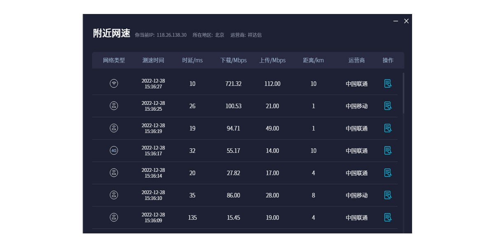Click 中国联通 in the 15:16:17 row

pos(357,150)
